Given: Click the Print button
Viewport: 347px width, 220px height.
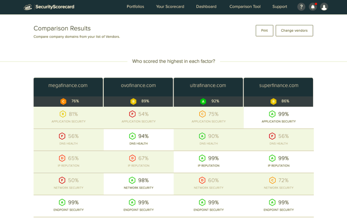Looking at the screenshot, I should [x=265, y=30].
